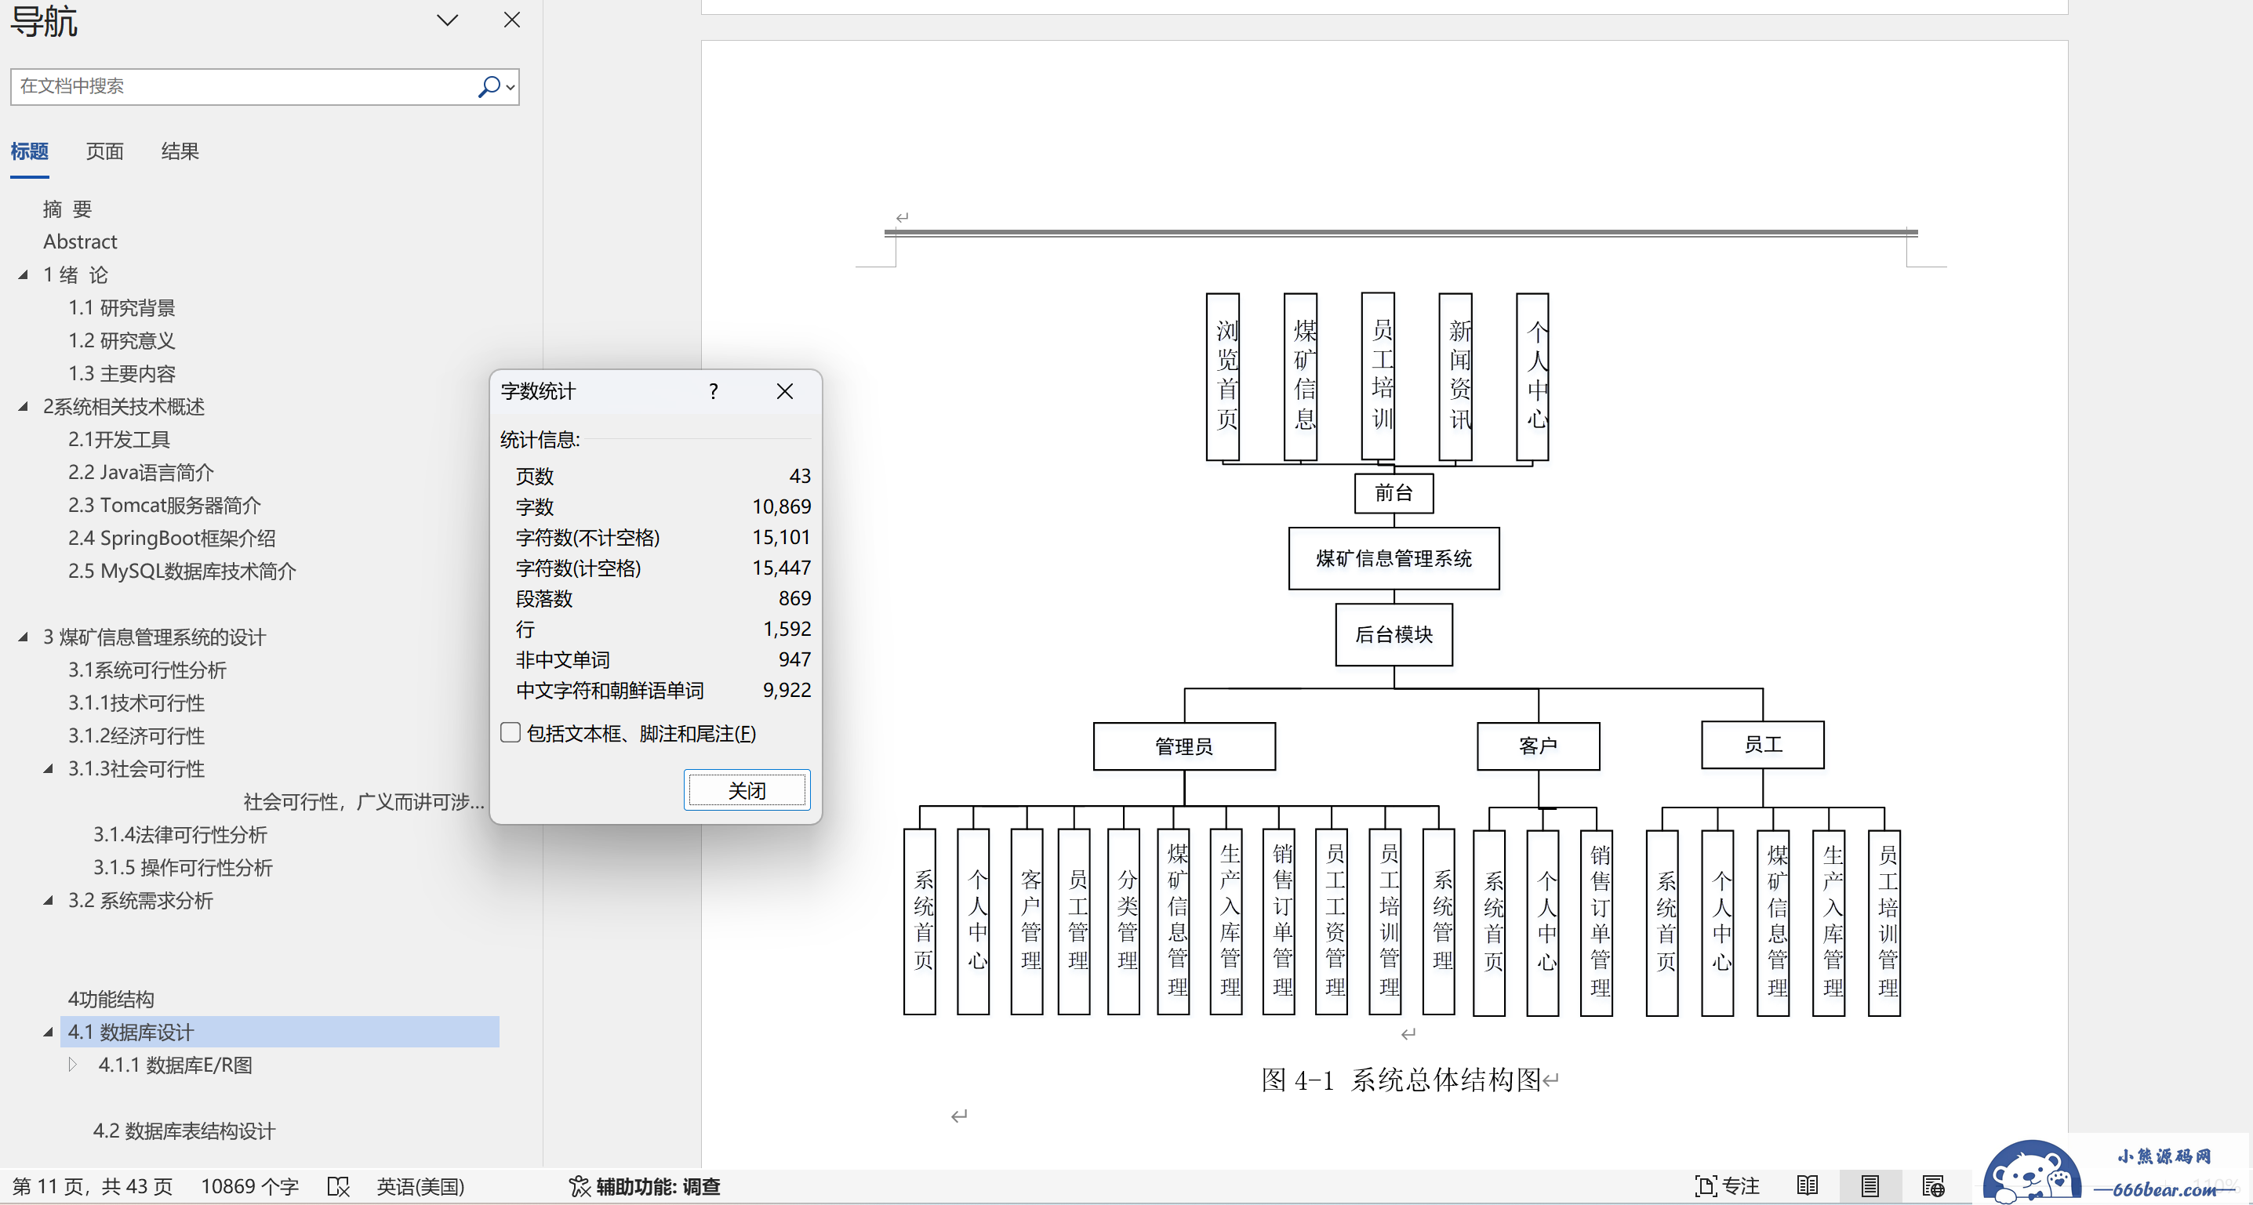The height and width of the screenshot is (1205, 2253).
Task: Click the 字符数(不计空格) row in word count statistics
Action: (663, 538)
